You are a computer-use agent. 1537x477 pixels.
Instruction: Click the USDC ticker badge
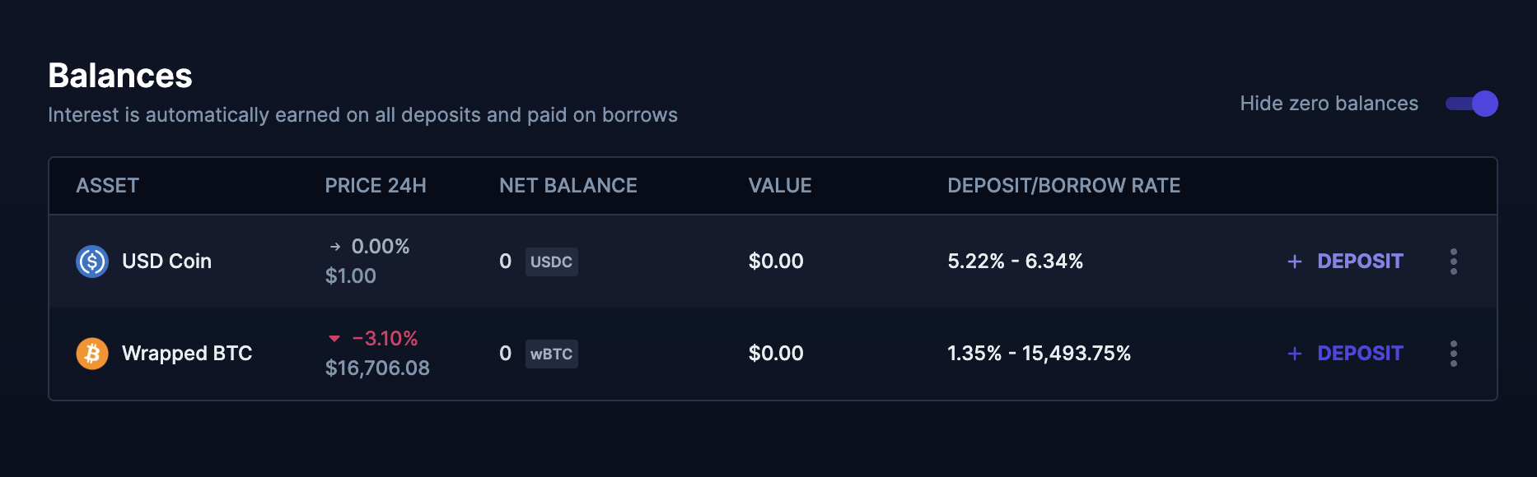(x=552, y=262)
